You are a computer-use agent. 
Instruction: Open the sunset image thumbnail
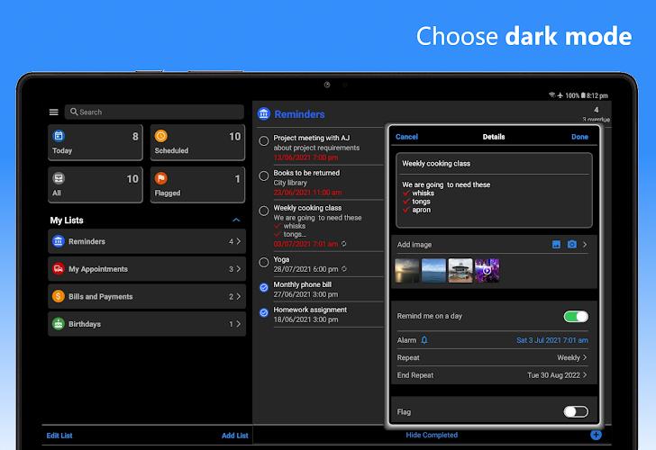tap(407, 270)
